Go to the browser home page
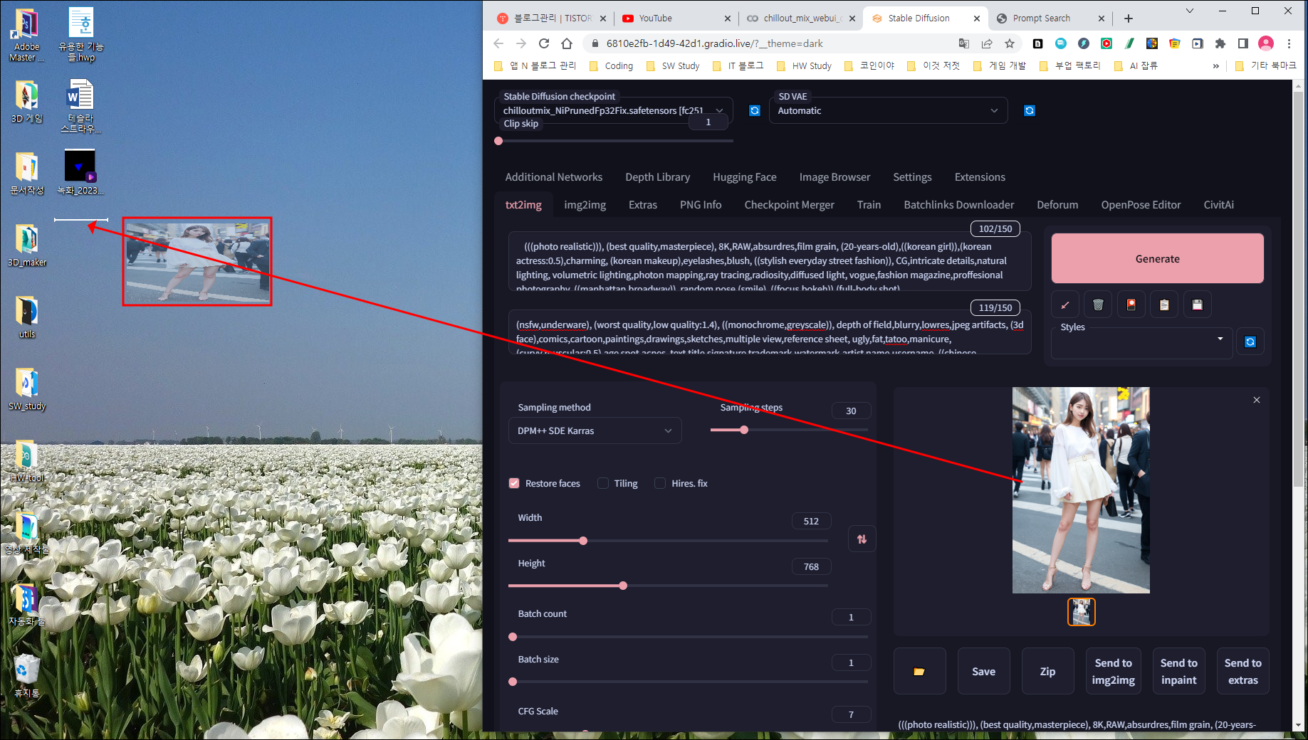1308x740 pixels. click(567, 43)
